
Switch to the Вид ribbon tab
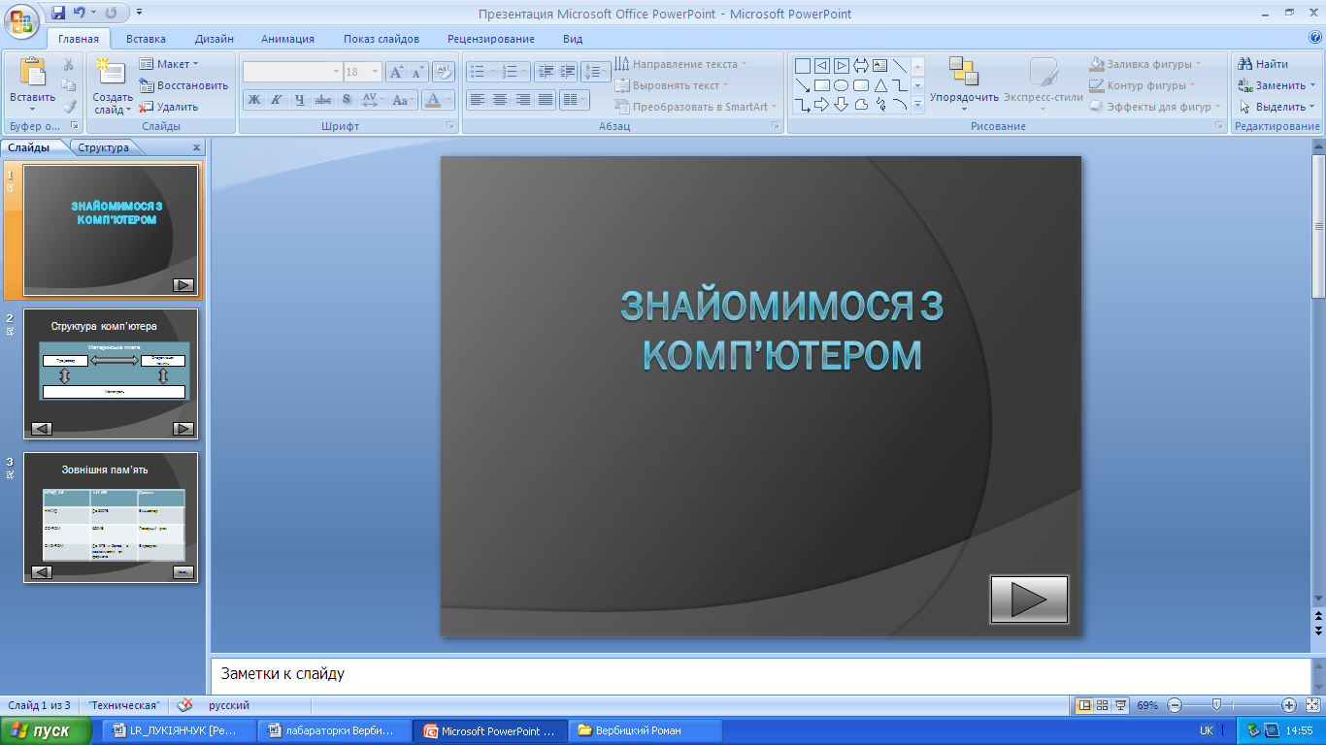tap(573, 39)
